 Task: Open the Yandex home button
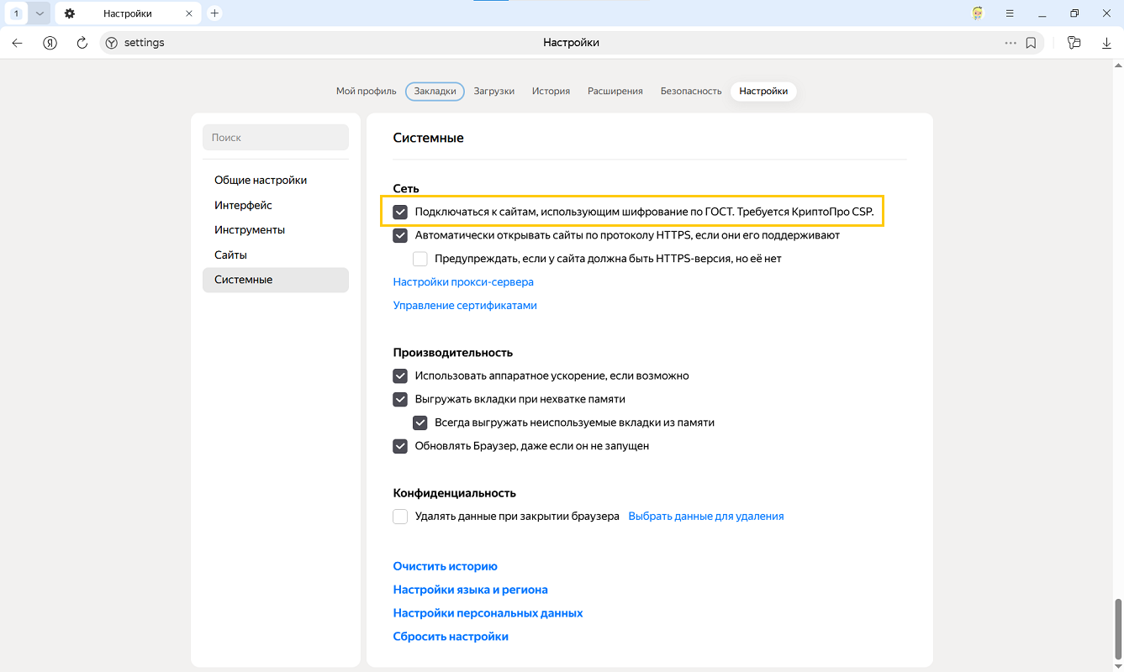50,43
